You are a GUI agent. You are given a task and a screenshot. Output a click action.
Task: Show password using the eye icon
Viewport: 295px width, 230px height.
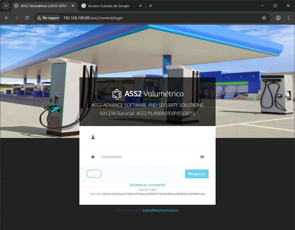pyautogui.click(x=202, y=157)
